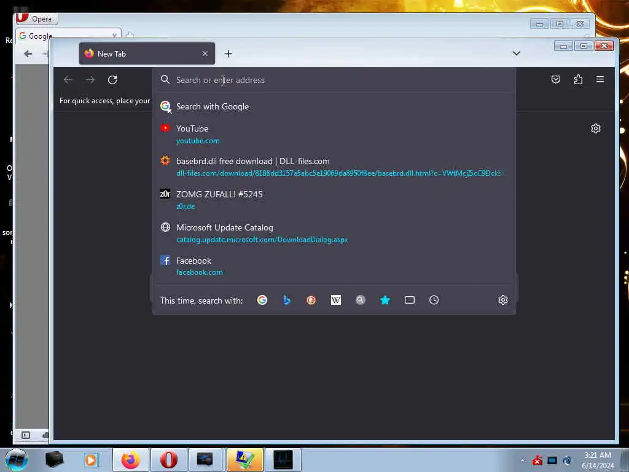Search bookmarks with the star icon
629x472 pixels.
tap(385, 300)
